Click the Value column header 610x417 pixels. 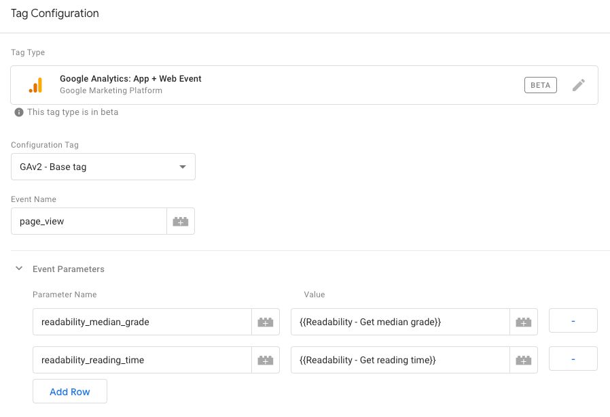point(315,295)
